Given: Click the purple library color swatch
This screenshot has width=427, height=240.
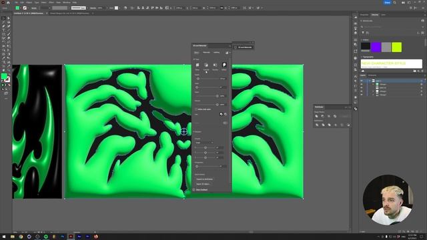Looking at the screenshot, I should pos(376,47).
